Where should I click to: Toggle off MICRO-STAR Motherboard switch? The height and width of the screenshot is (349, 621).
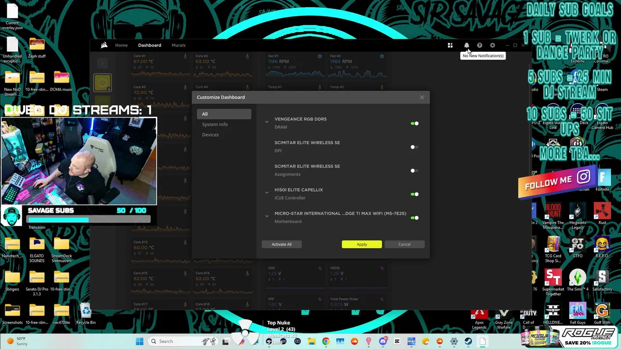click(x=414, y=218)
